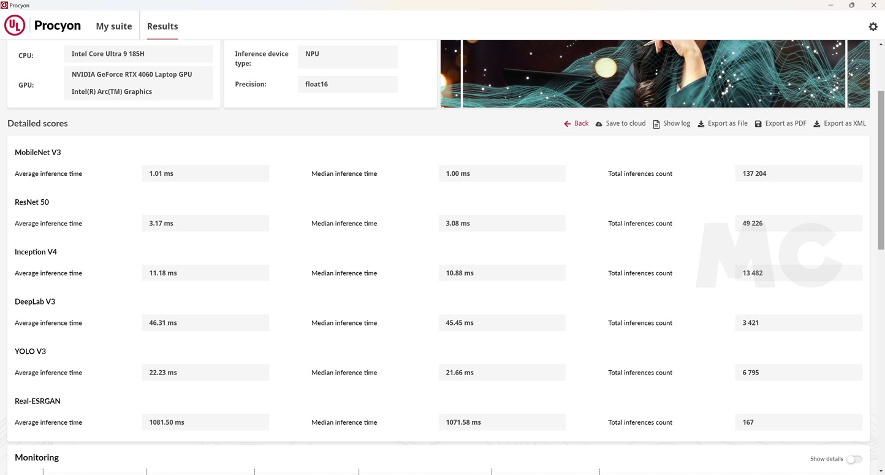Switch to the My suite tab
885x475 pixels.
pyautogui.click(x=114, y=26)
